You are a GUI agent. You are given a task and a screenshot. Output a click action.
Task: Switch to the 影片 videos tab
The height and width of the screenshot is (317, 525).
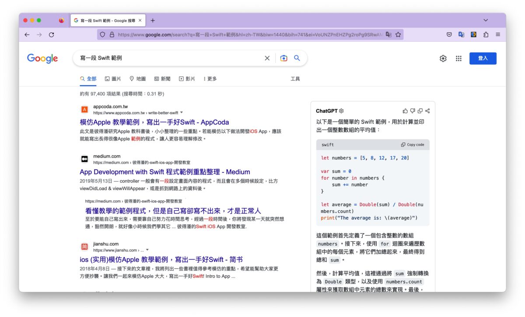pyautogui.click(x=187, y=79)
